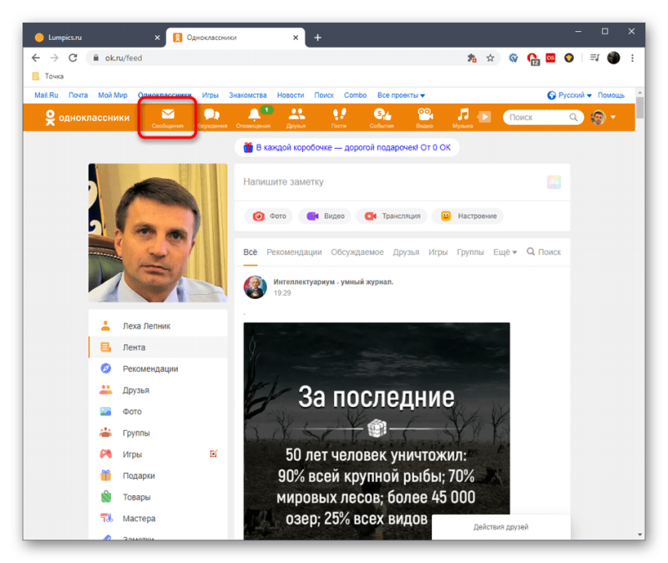Open the Интеллектуариум - умный журнал group name
Image resolution: width=668 pixels, height=563 pixels.
point(333,281)
